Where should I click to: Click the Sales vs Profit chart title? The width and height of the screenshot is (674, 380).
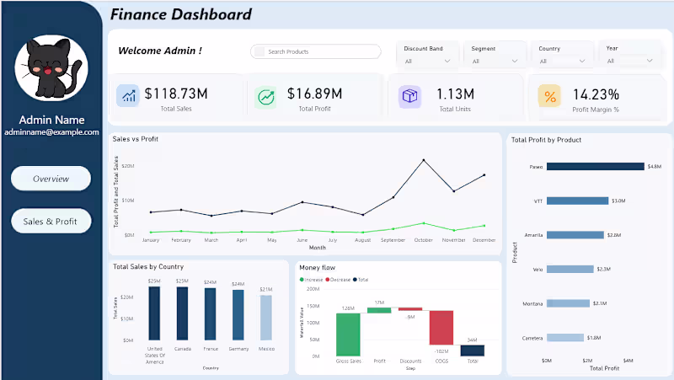click(x=136, y=139)
